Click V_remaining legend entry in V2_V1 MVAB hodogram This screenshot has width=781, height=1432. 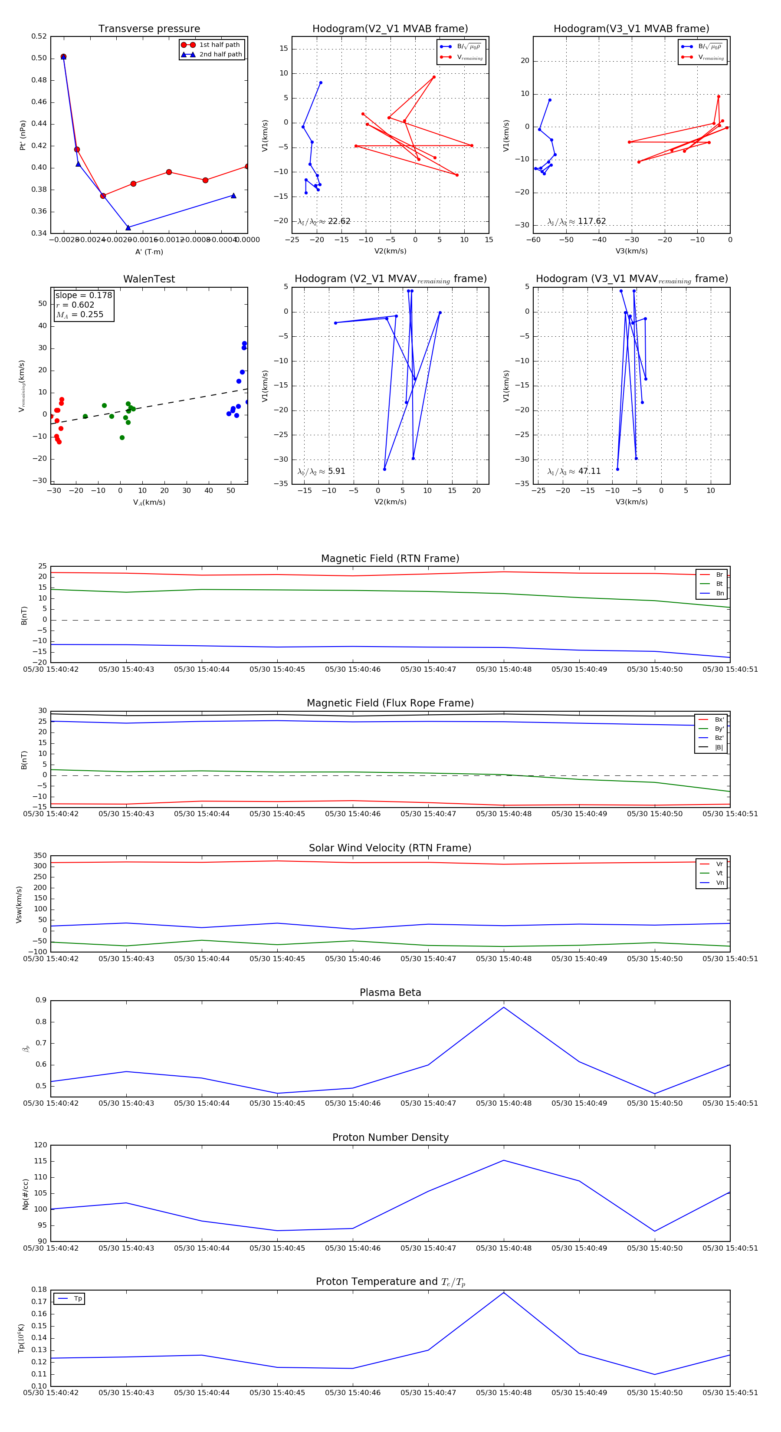[461, 57]
